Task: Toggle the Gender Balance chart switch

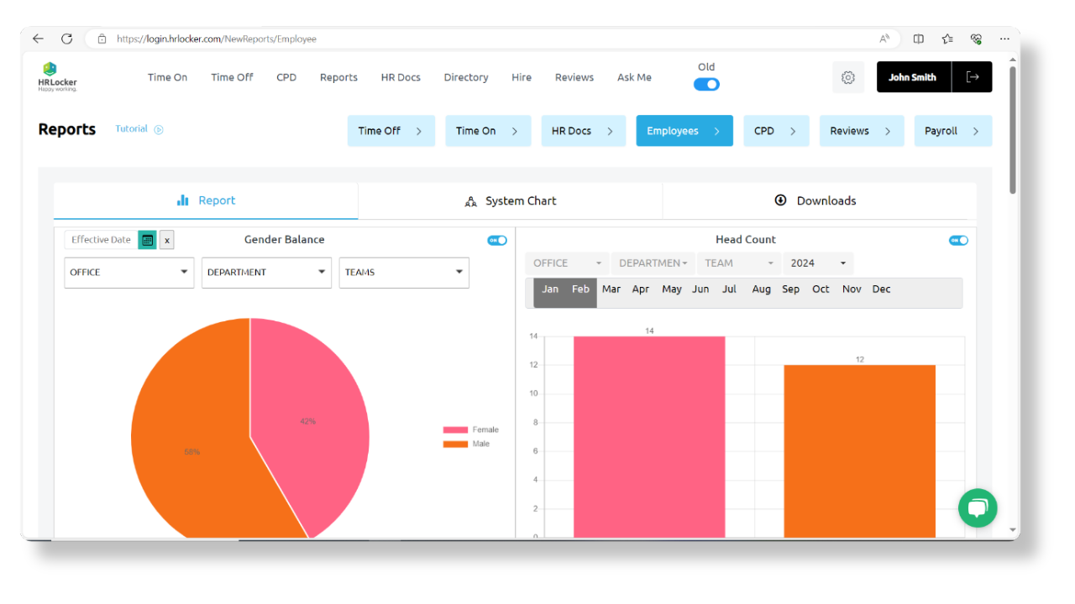Action: (x=497, y=240)
